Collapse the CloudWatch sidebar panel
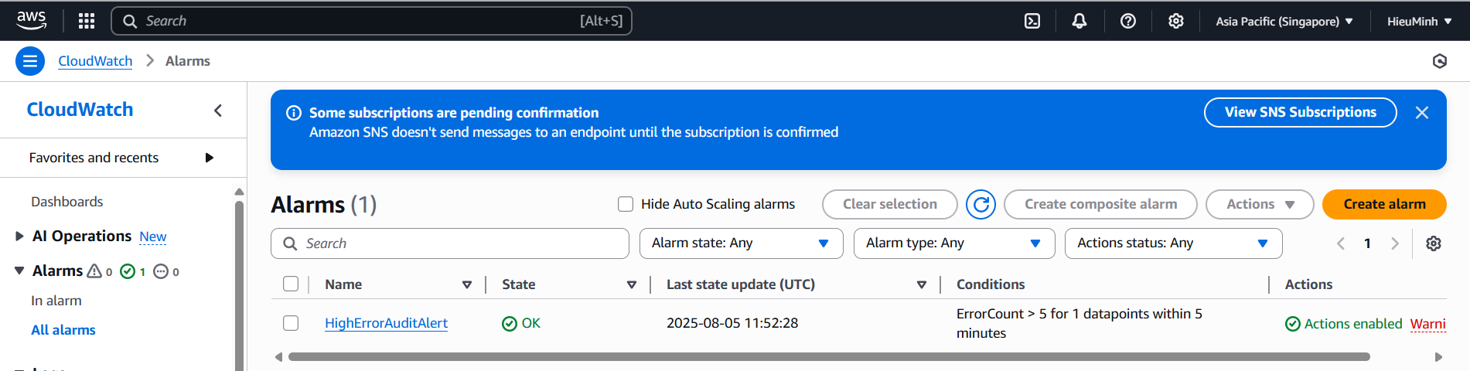This screenshot has width=1470, height=371. click(x=218, y=111)
